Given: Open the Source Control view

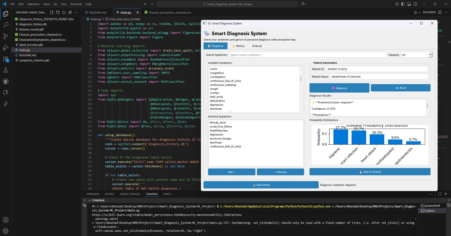Looking at the screenshot, I should [x=5, y=36].
